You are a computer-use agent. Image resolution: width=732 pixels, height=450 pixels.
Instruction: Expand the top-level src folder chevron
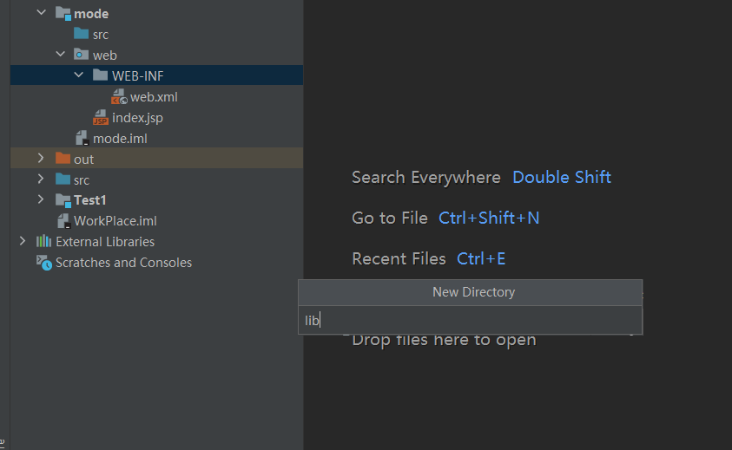(41, 179)
